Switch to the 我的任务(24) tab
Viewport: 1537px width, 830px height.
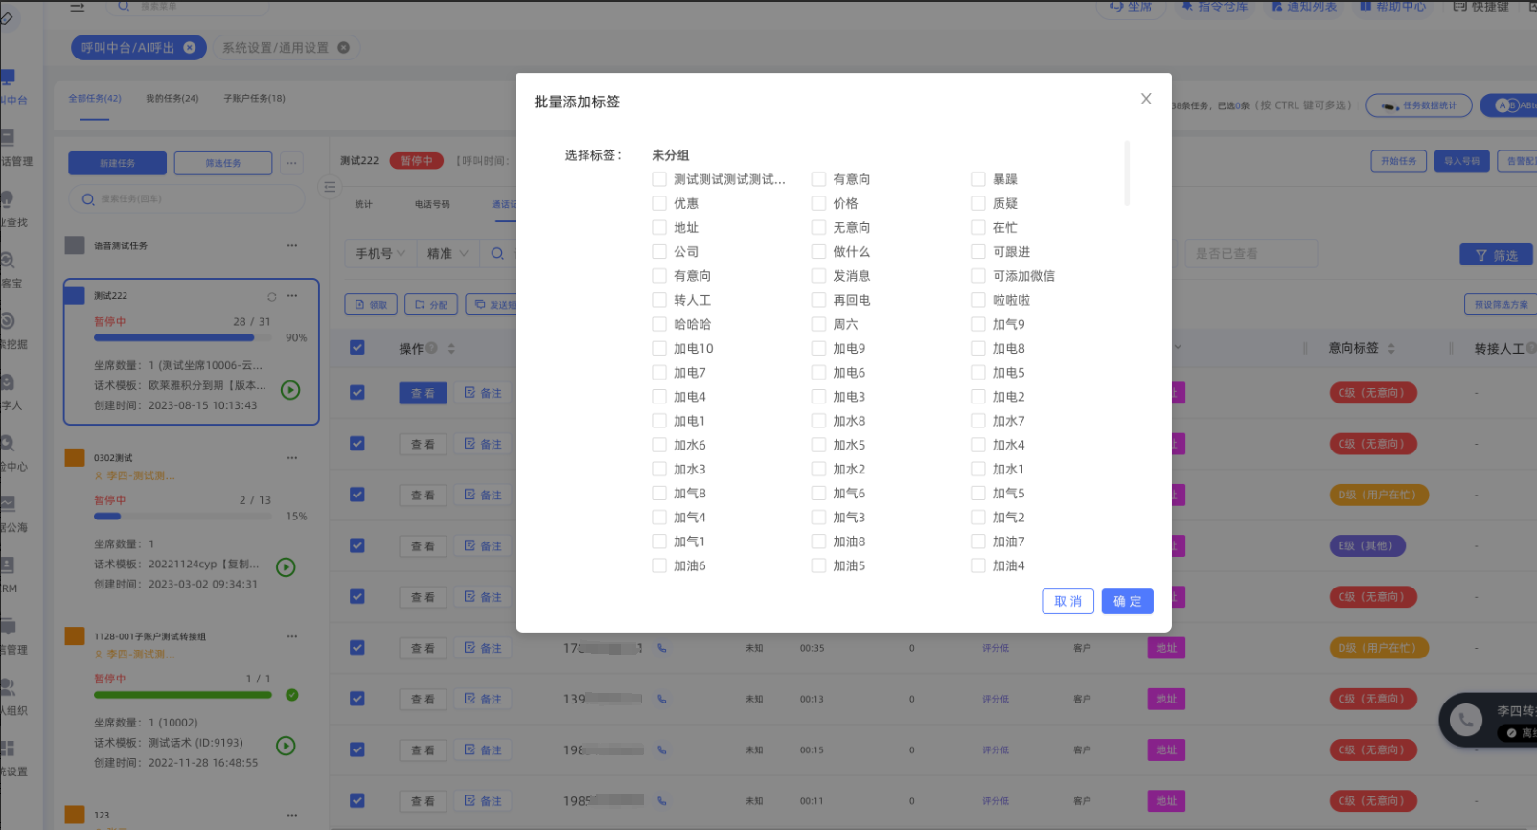(x=172, y=99)
